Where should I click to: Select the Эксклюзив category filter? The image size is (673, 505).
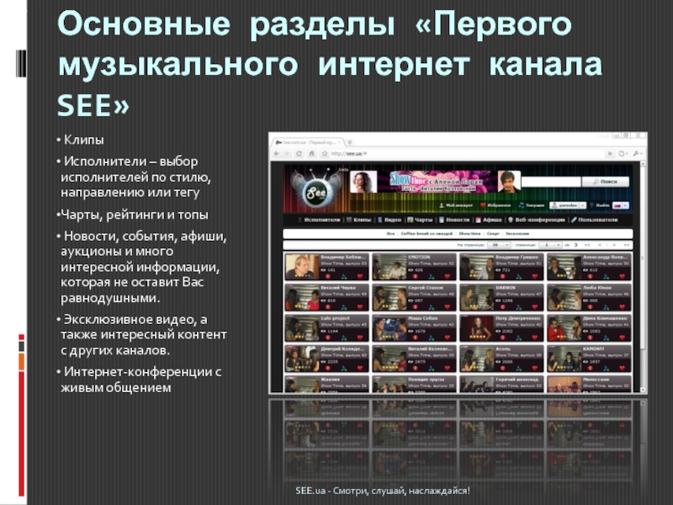[517, 234]
